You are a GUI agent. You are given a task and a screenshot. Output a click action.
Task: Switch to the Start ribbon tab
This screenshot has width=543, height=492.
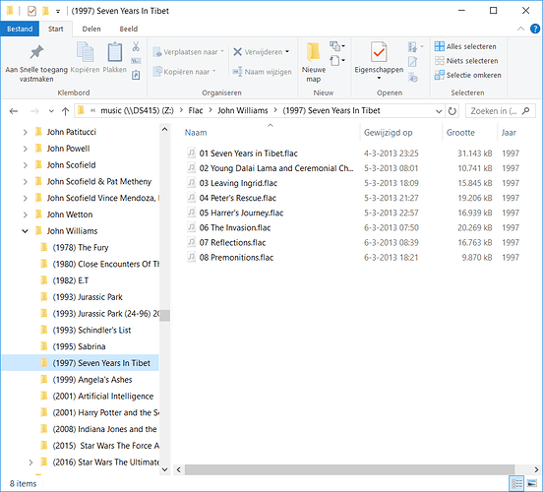tap(55, 29)
